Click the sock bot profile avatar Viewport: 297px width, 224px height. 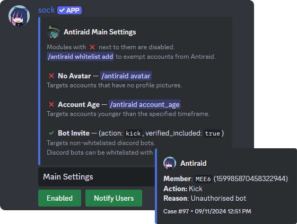point(19,16)
